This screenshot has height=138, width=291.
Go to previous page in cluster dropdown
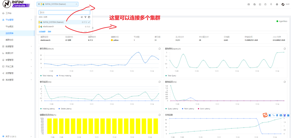(82, 32)
